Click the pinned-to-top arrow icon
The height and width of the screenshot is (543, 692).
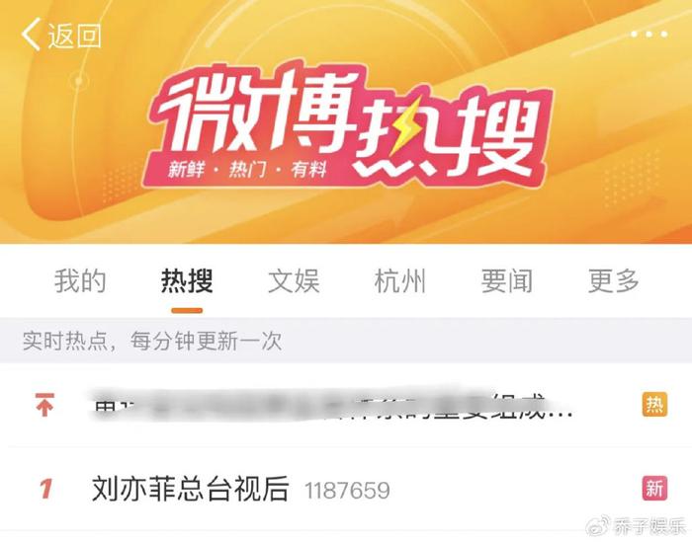44,405
